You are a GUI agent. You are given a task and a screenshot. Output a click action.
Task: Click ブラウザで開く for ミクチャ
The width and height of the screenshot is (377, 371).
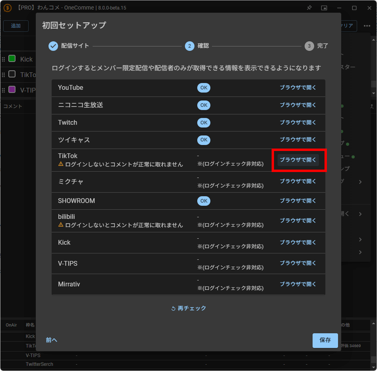coord(298,181)
